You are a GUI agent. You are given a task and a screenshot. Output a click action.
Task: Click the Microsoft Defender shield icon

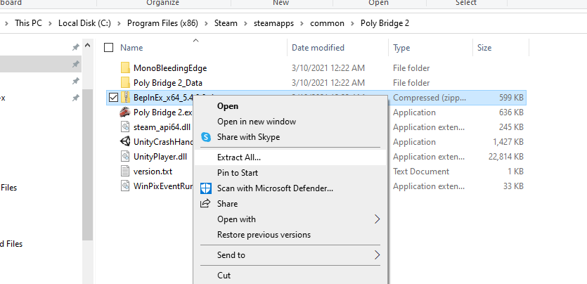click(206, 188)
